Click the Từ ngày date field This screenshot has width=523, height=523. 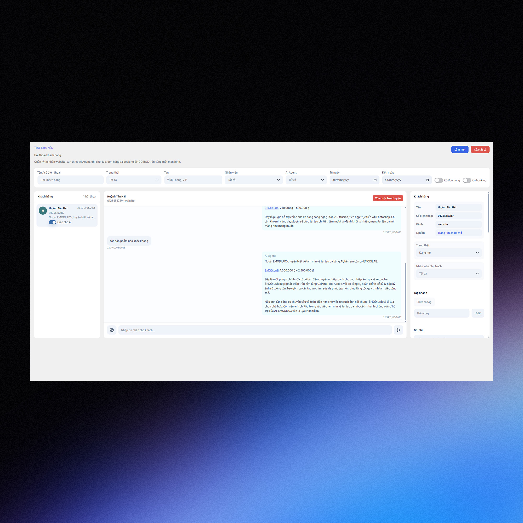pos(354,180)
